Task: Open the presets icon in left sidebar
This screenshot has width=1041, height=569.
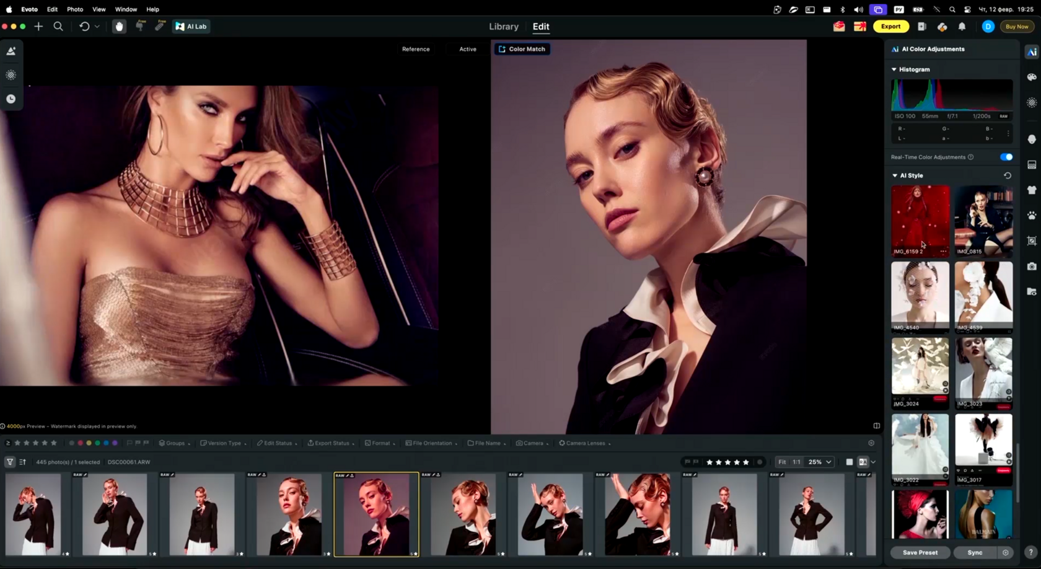Action: pyautogui.click(x=11, y=51)
